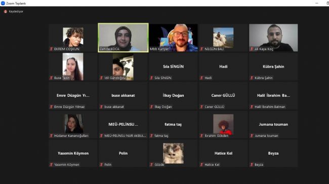The height and width of the screenshot is (184, 329).
Task: Click İdil Gündoğdu's video thumbnail
Action: coord(123,66)
